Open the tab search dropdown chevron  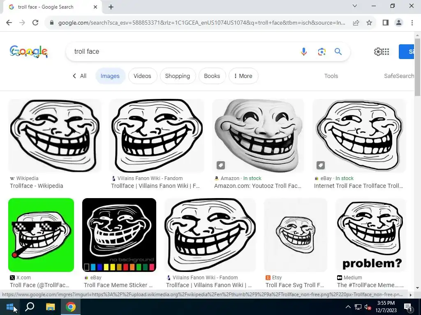click(355, 6)
